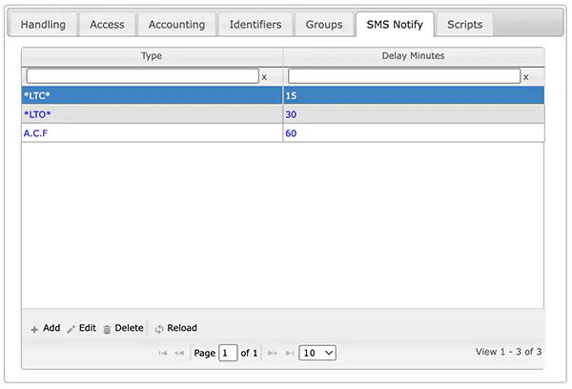Click the Reload label
Viewport: 572px width, 389px height.
(182, 328)
